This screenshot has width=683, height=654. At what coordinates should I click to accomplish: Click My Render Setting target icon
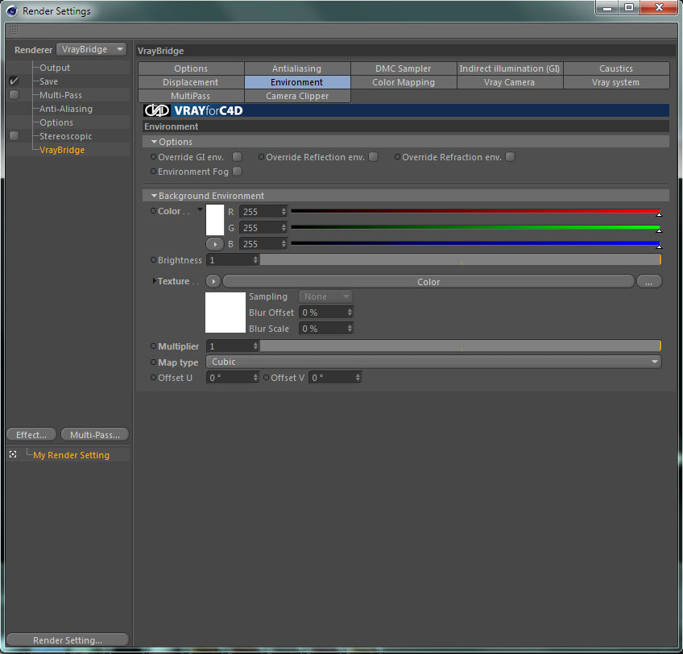click(x=13, y=454)
